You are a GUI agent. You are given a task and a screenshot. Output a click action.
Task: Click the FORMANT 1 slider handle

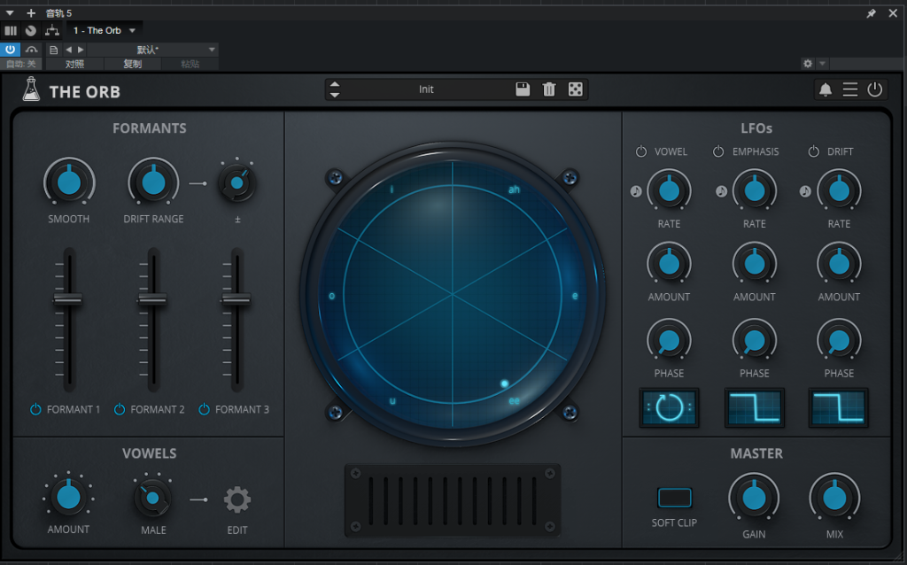67,299
